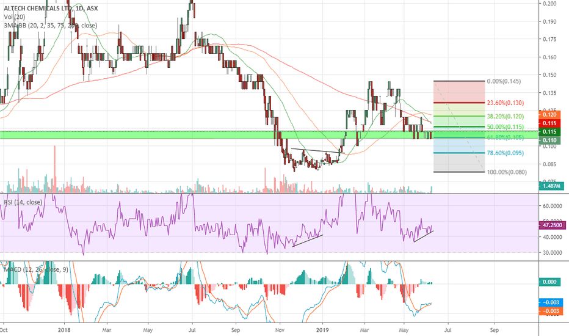Click the 0.00%(0.145) Fibonacci level label
The image size is (569, 336).
coord(504,81)
